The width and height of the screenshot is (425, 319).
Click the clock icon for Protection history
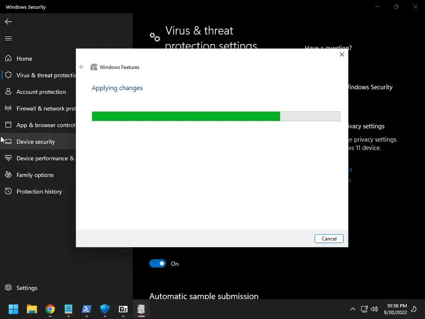pos(8,191)
